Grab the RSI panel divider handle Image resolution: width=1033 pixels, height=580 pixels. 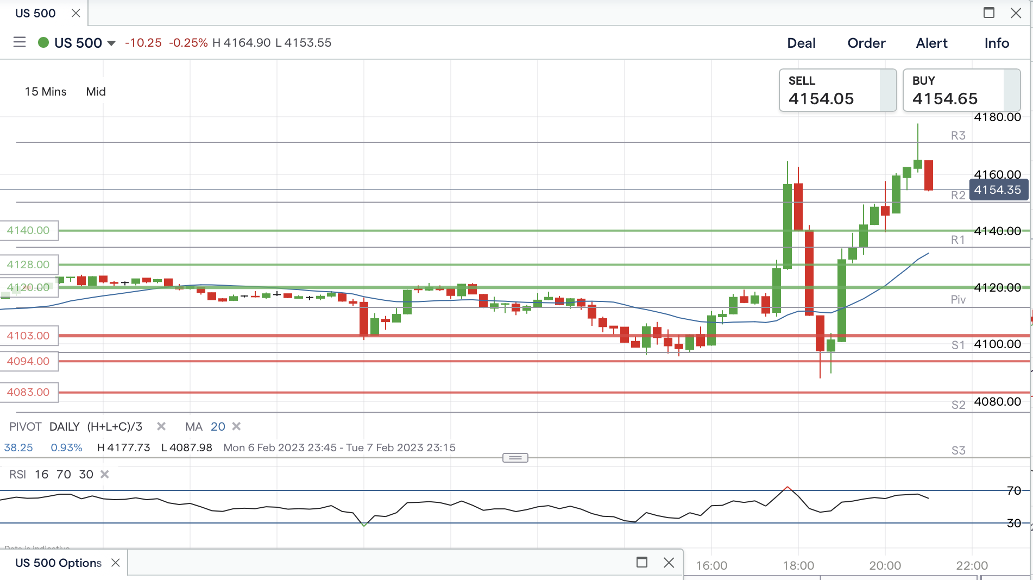tap(515, 458)
